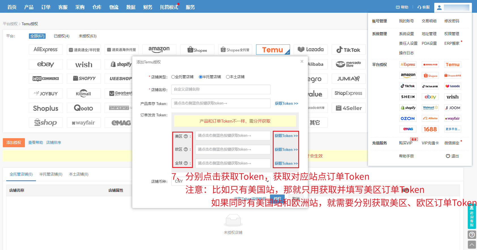Click the question mark floating help icon
This screenshot has height=250, width=477.
472,235
